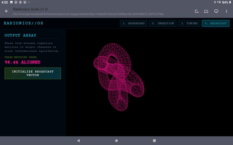Tap the battery icon in status bar
The width and height of the screenshot is (233, 145).
230,2
